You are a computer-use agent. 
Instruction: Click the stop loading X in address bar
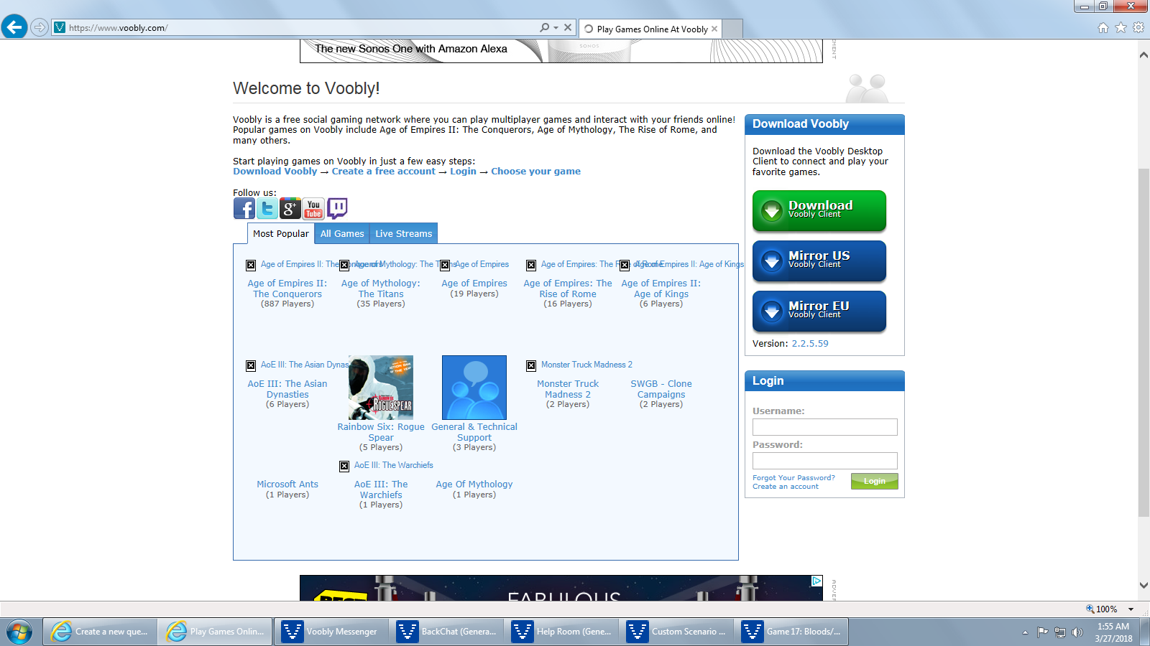pyautogui.click(x=568, y=27)
